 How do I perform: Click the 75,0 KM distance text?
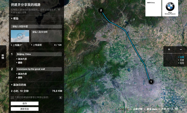pos(57,91)
